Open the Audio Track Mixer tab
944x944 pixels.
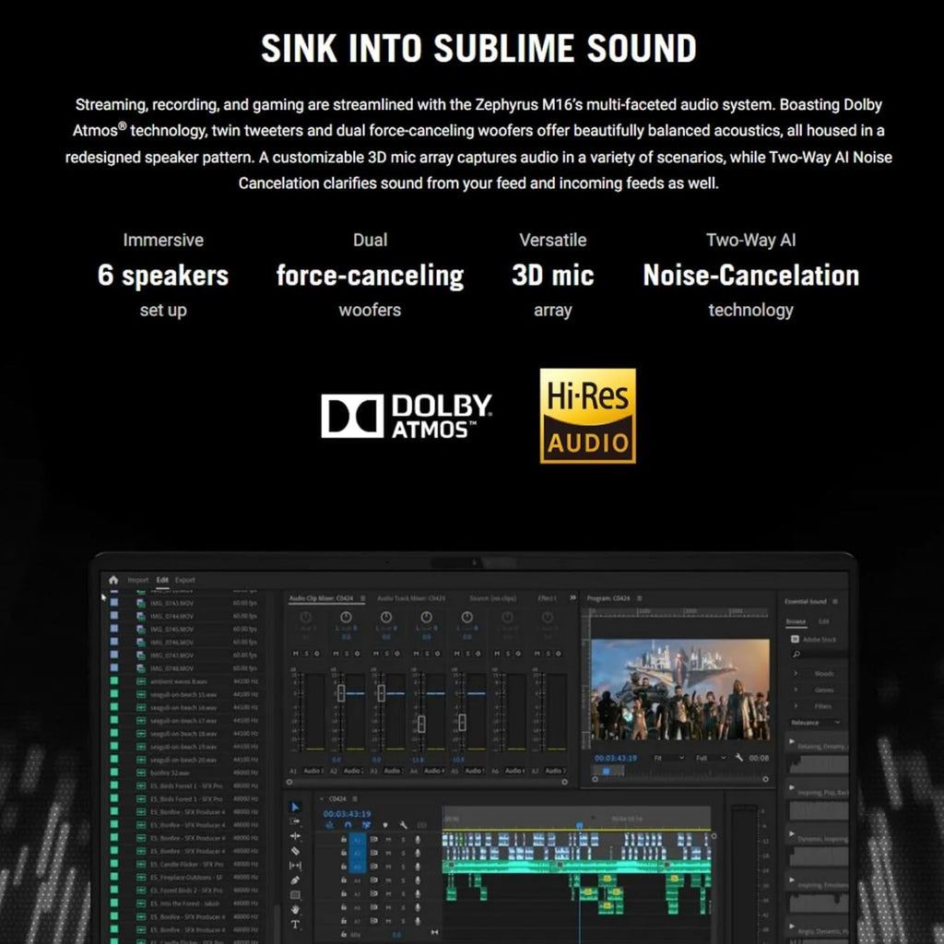tap(411, 597)
